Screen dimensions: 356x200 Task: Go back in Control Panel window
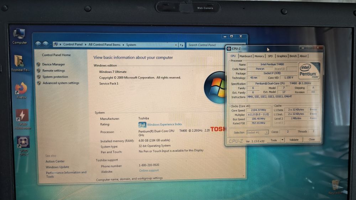pyautogui.click(x=38, y=44)
